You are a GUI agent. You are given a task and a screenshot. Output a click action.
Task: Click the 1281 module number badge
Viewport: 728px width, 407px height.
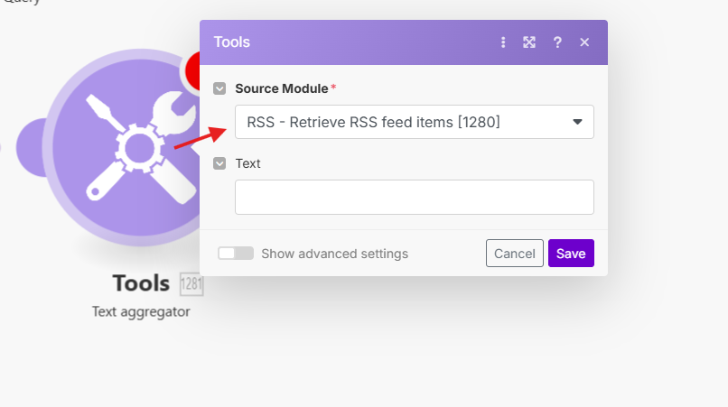(191, 284)
